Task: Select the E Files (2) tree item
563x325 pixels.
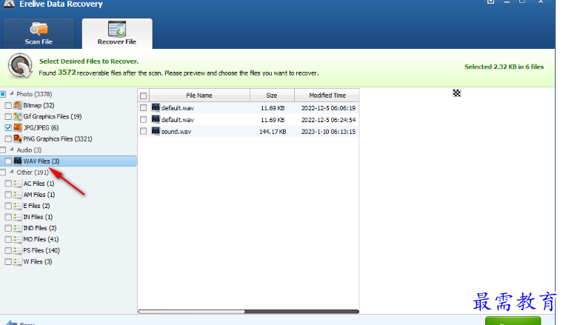Action: pos(36,206)
